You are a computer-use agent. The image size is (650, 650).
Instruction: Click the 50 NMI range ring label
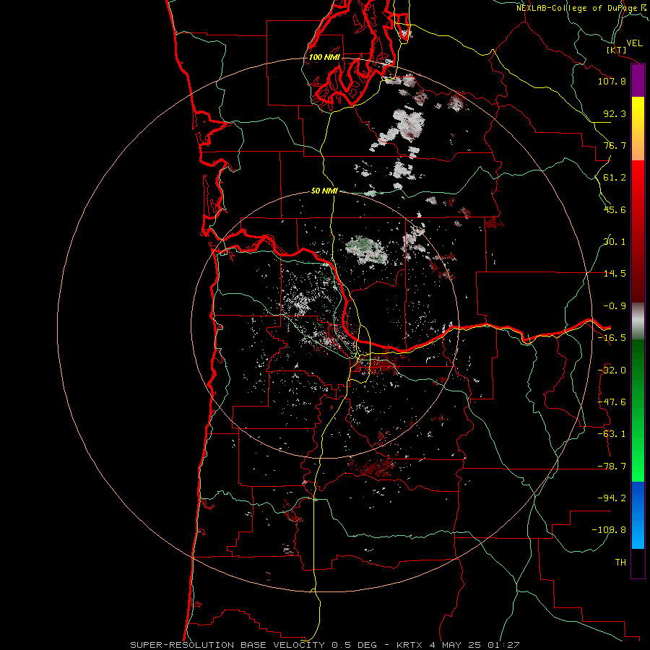(324, 191)
